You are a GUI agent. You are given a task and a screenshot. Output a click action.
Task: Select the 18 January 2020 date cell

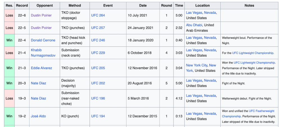pos(143,40)
